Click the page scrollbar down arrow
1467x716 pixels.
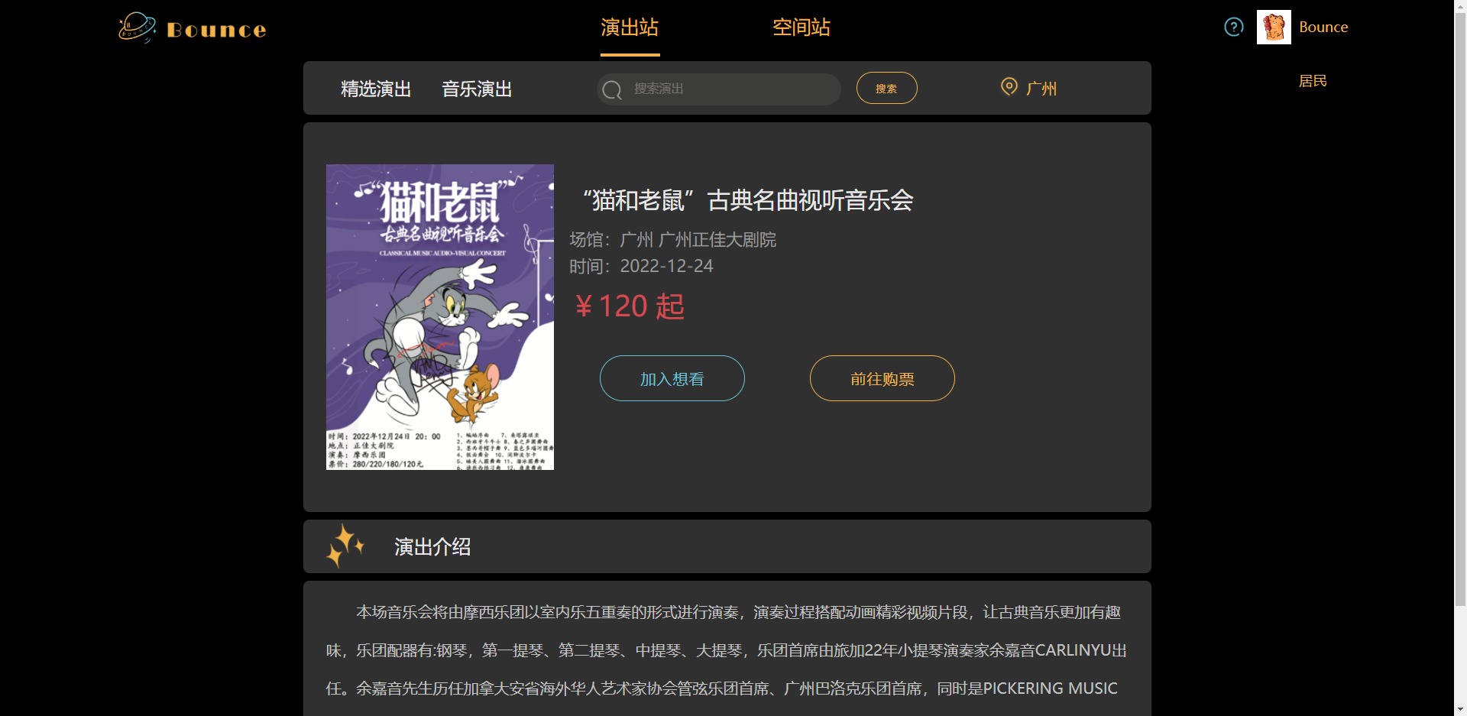point(1460,709)
